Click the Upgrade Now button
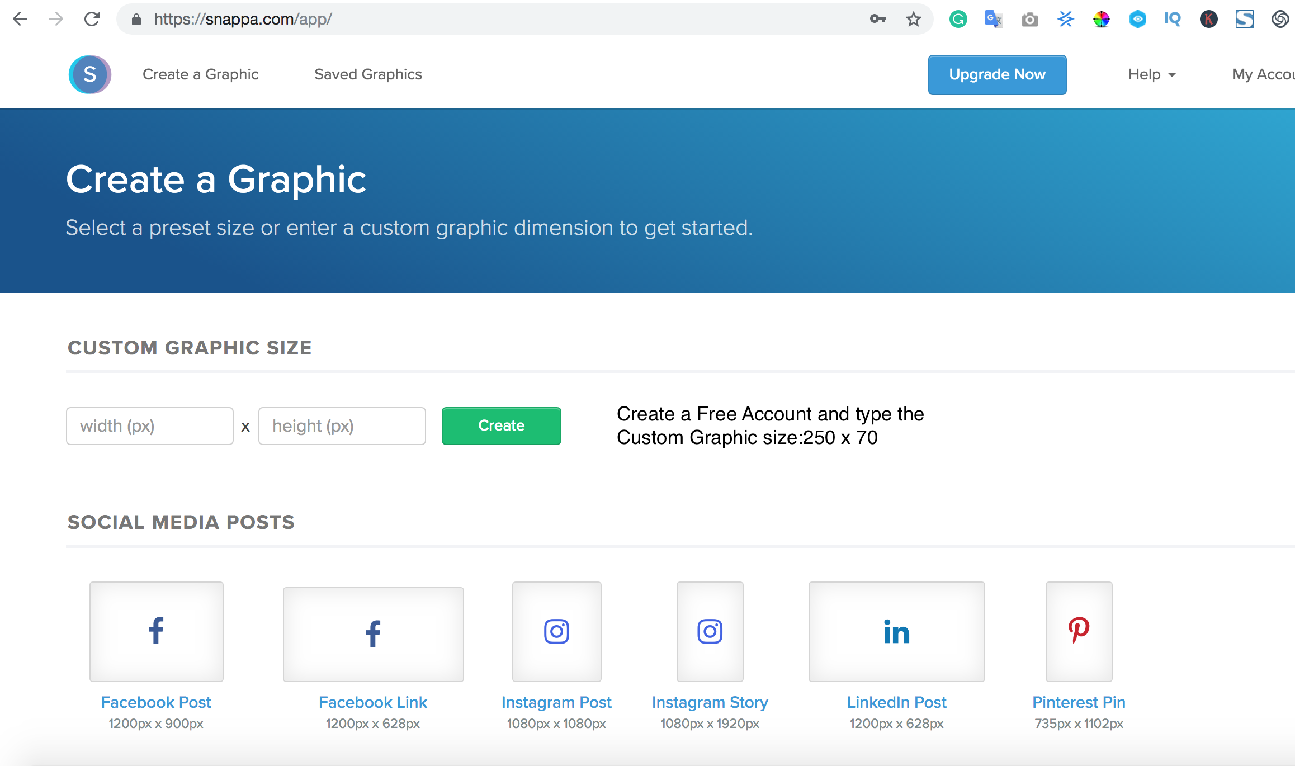 click(997, 74)
